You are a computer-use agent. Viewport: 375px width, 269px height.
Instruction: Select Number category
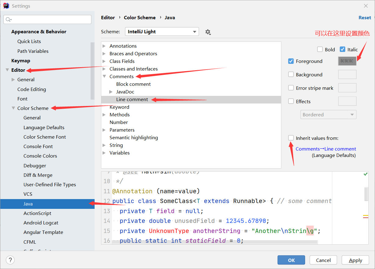coord(119,122)
